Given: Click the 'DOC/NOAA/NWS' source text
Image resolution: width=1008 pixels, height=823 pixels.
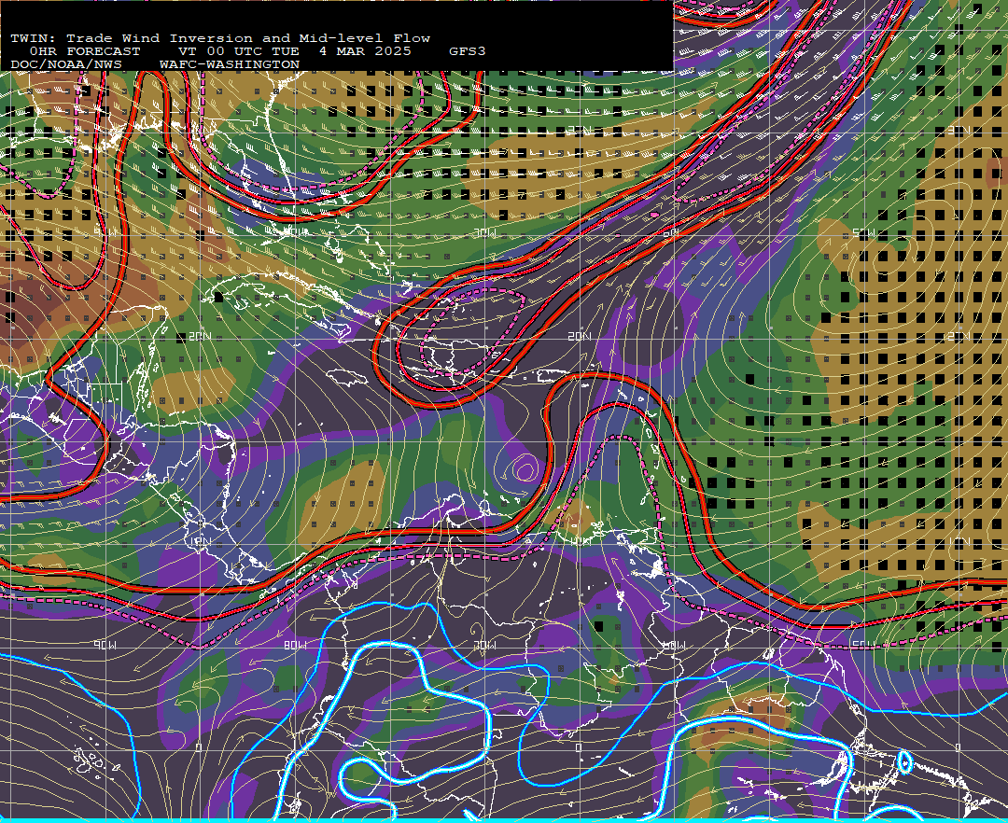Looking at the screenshot, I should tap(65, 65).
